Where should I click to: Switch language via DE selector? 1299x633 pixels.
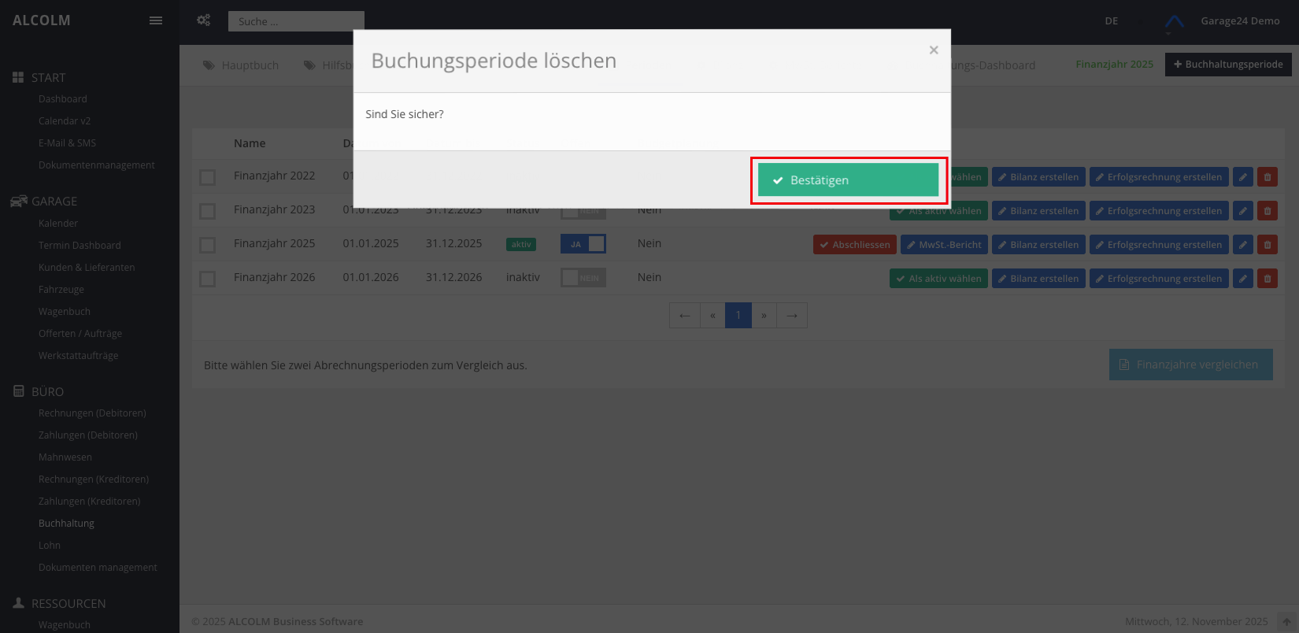click(x=1111, y=21)
